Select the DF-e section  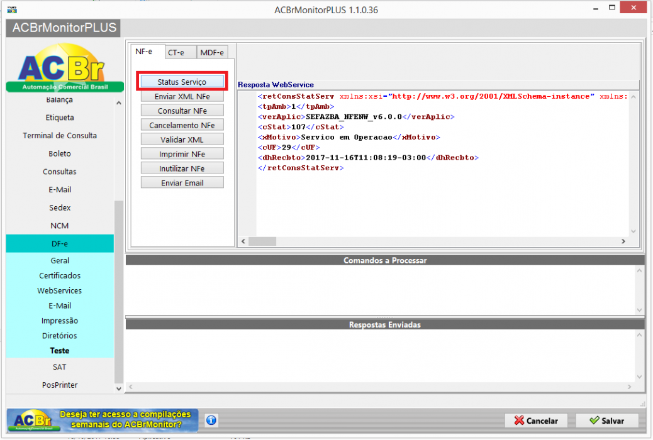click(x=60, y=243)
